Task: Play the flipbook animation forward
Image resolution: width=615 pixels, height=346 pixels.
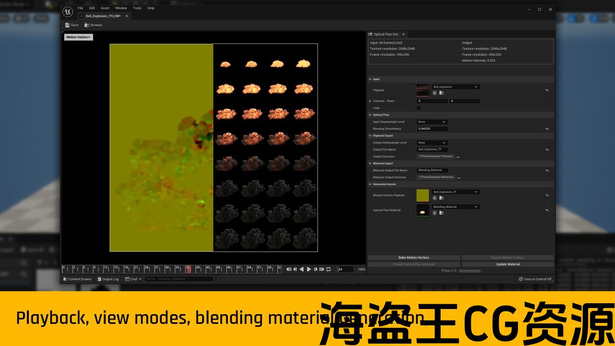Action: pos(309,269)
